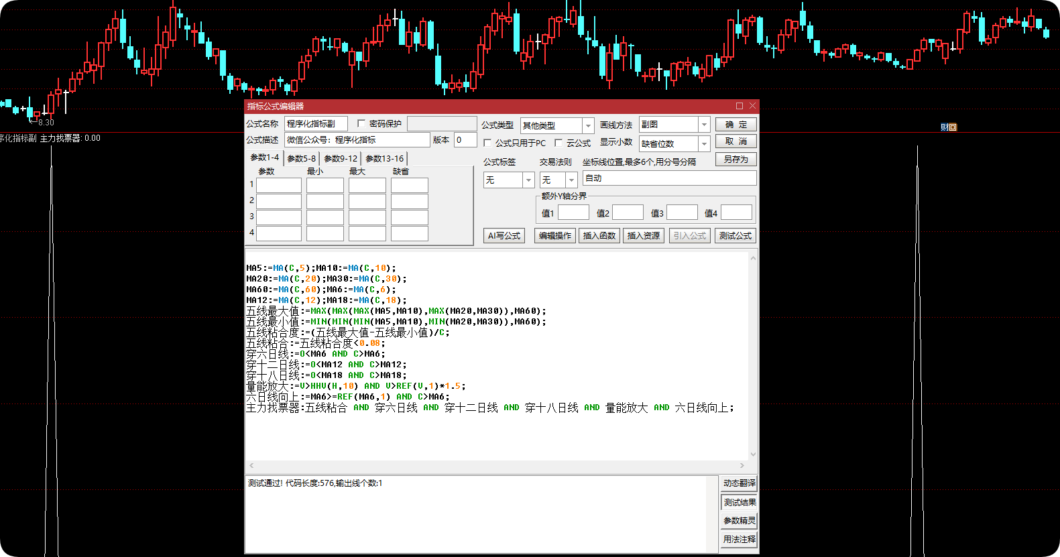Close the 指标公式编辑器 dialog

coord(752,106)
